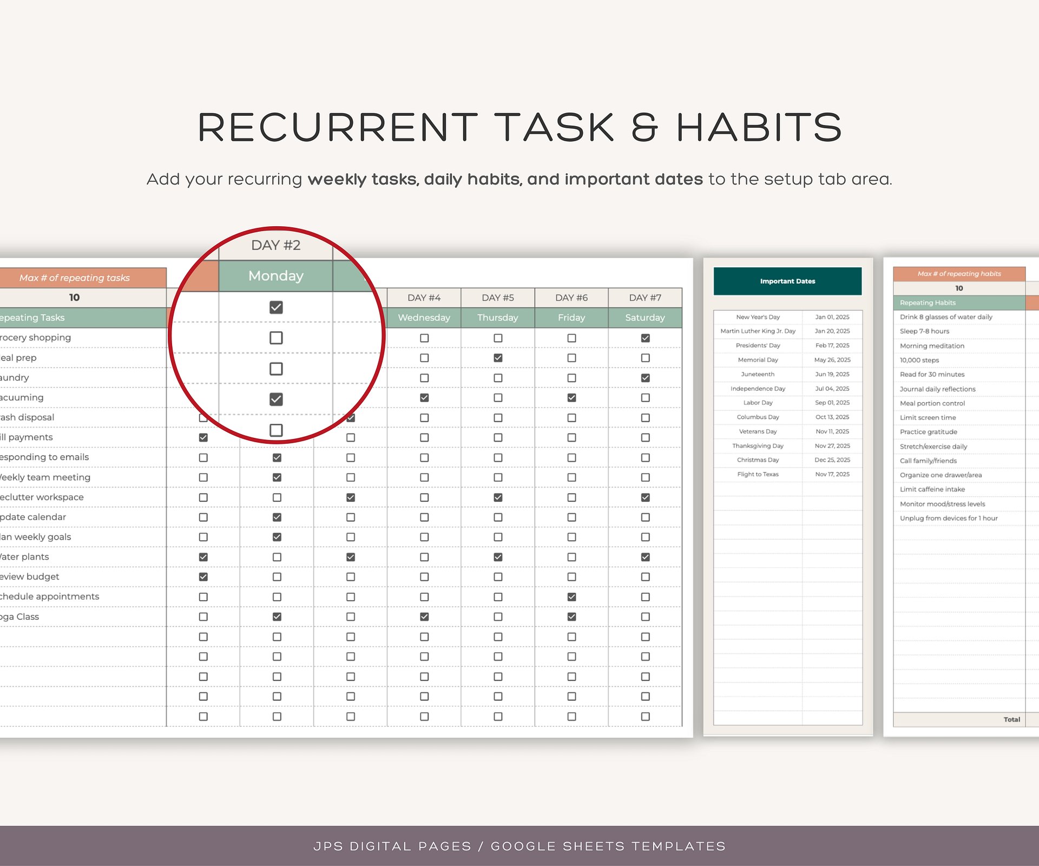Select 'Unplug from devices for 1 hour' habit
The height and width of the screenshot is (866, 1039).
[959, 518]
